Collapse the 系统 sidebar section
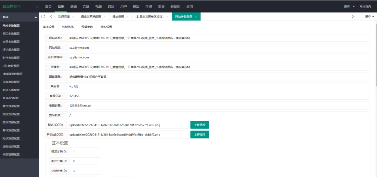Image resolution: width=377 pixels, height=177 pixels. (x=35, y=17)
